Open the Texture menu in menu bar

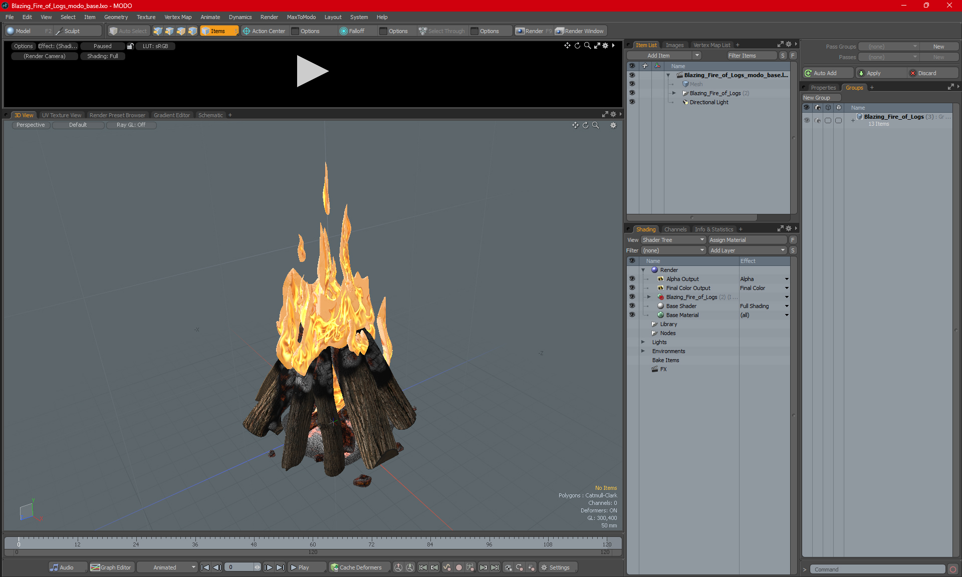pos(144,17)
